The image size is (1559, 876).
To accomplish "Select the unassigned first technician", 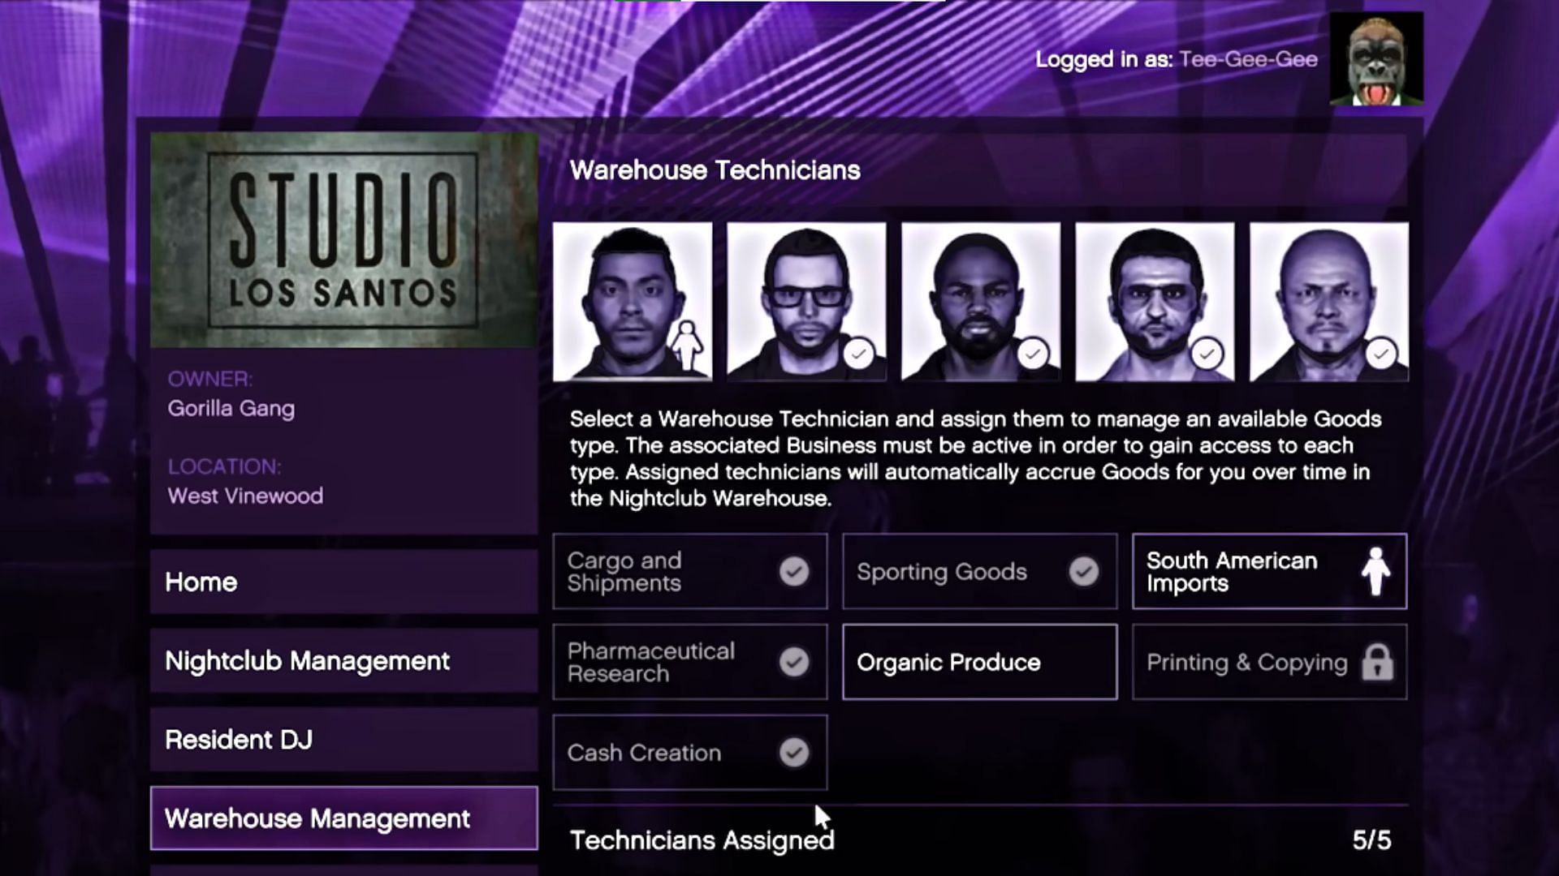I will (633, 301).
